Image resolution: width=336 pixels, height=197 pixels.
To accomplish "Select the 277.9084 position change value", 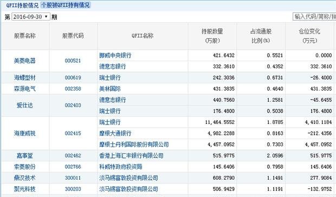I will click(321, 178).
